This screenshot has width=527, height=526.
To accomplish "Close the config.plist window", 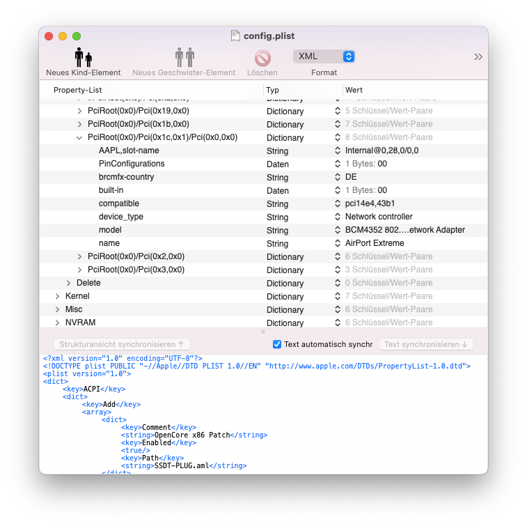I will point(49,36).
